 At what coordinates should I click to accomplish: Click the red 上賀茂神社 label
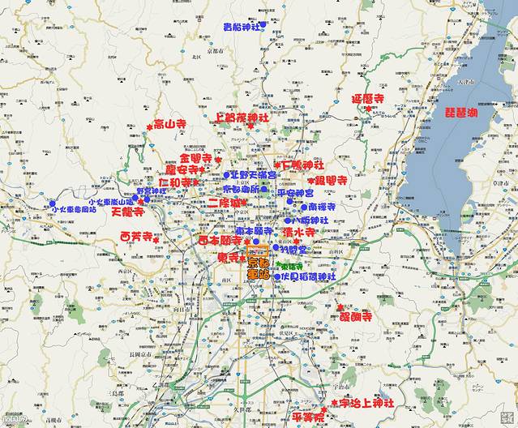click(x=241, y=118)
